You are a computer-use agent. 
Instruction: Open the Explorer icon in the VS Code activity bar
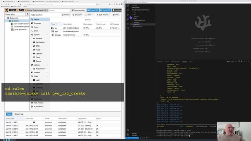click(128, 6)
